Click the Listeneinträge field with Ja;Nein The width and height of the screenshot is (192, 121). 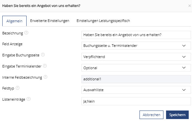pos(136,101)
